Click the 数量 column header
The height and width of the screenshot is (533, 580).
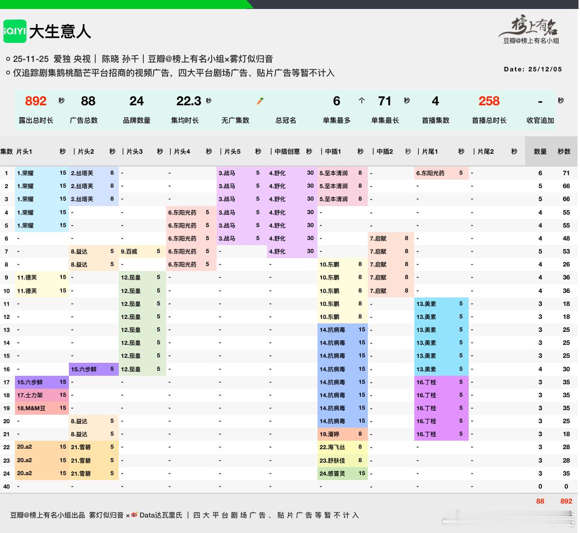pyautogui.click(x=540, y=151)
